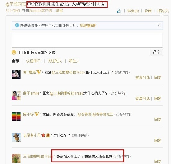171x164 pixels.
Task: Check 同时转发到我的微博 checkbox
Action: pos(21,52)
